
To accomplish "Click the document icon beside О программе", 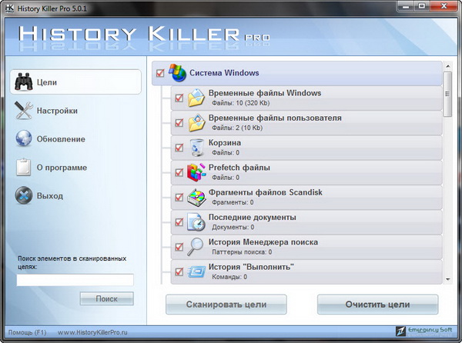I will [24, 168].
